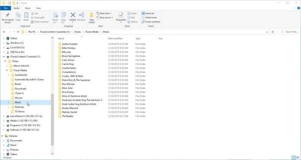The height and width of the screenshot is (160, 301).
Task: Click the Rename ribbon icon
Action: point(81,15)
